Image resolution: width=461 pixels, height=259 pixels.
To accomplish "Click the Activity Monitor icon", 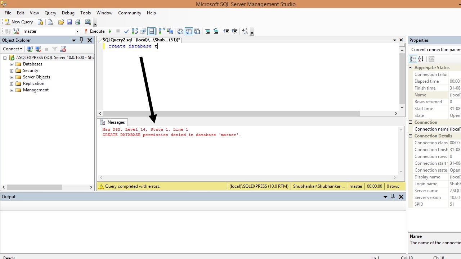I will pos(88,22).
